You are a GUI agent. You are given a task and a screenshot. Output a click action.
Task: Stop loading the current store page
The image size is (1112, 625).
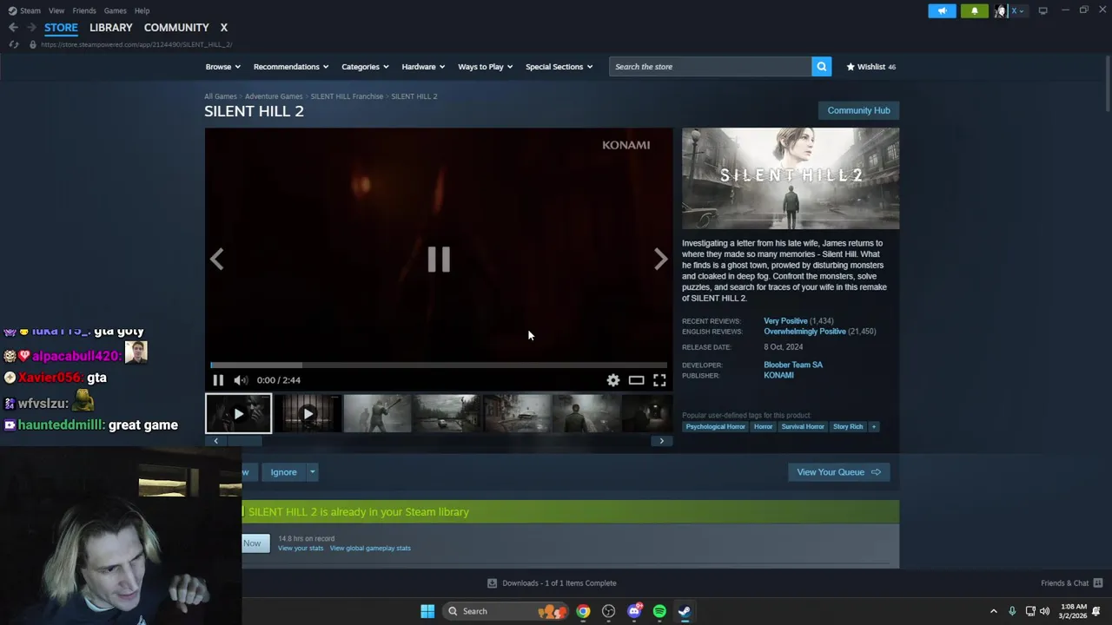(13, 44)
